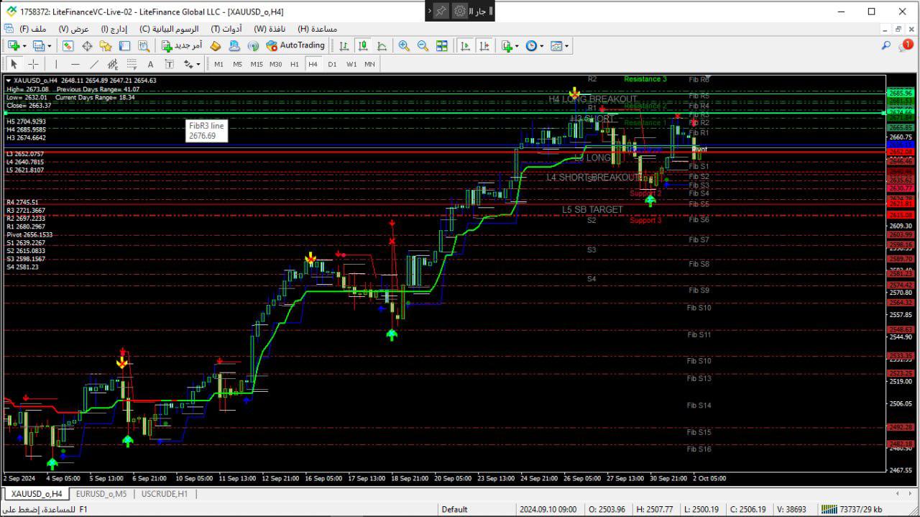
Task: Open the indicators list dropdown
Action: (x=510, y=46)
